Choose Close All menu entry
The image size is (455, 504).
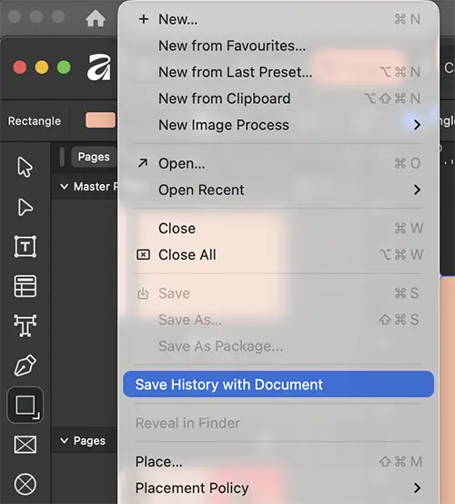point(278,255)
